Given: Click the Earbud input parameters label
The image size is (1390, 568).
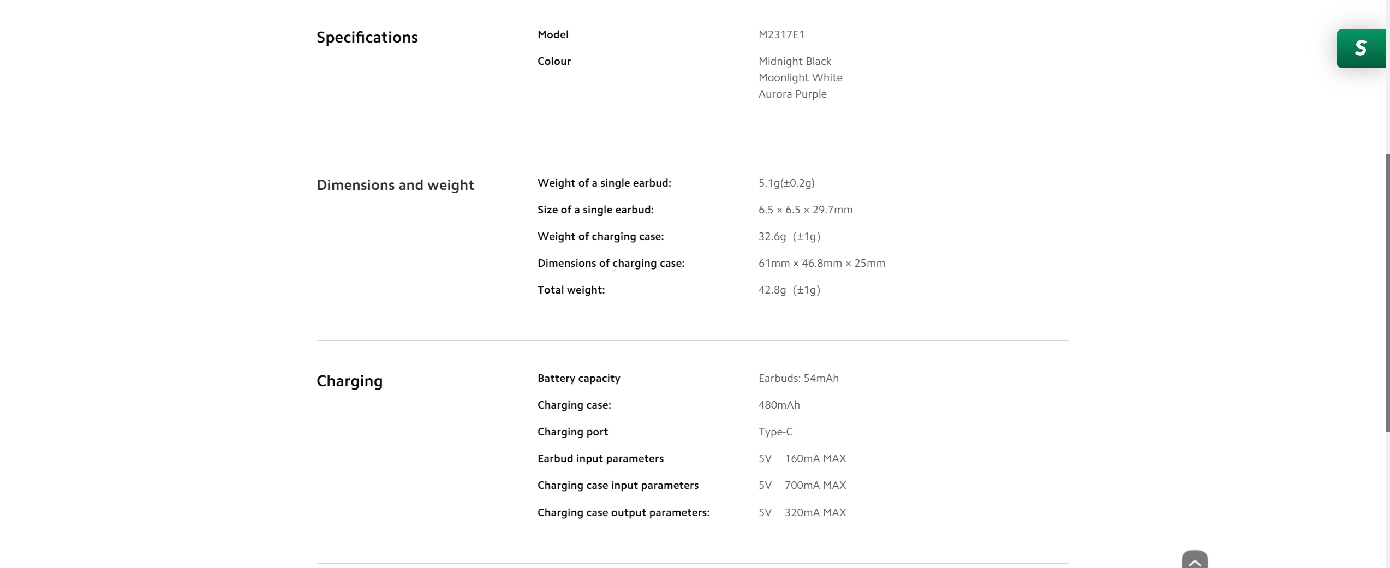Looking at the screenshot, I should coord(600,458).
